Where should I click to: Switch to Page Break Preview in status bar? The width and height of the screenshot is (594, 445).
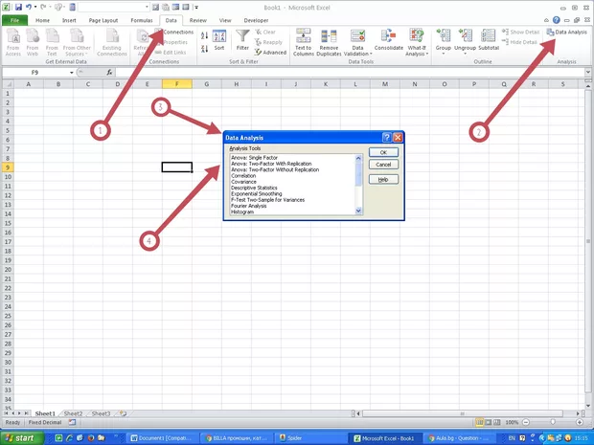pyautogui.click(x=497, y=422)
